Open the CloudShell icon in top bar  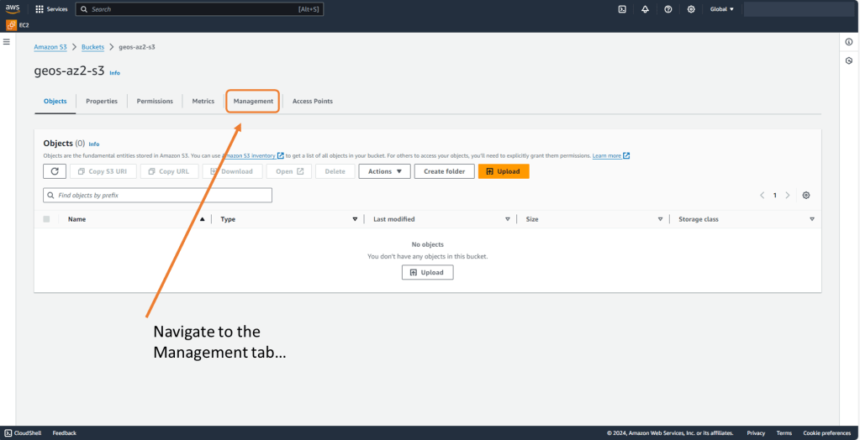point(622,9)
